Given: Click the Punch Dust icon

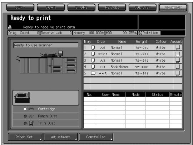Looking at the screenshot, I should [x=31, y=116].
